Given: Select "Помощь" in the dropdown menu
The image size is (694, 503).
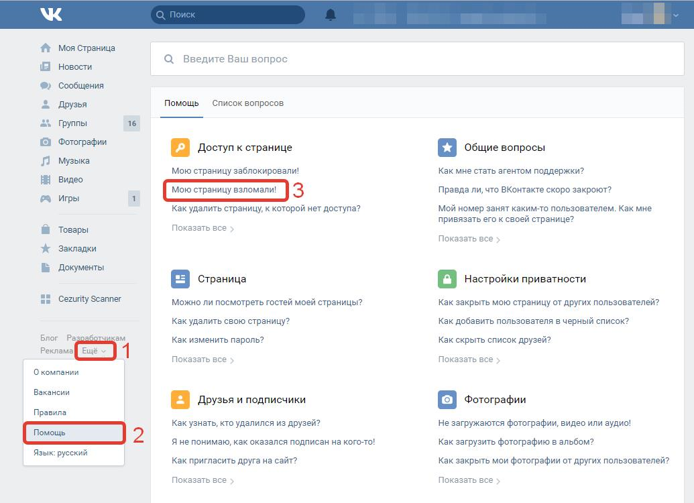Looking at the screenshot, I should click(73, 433).
